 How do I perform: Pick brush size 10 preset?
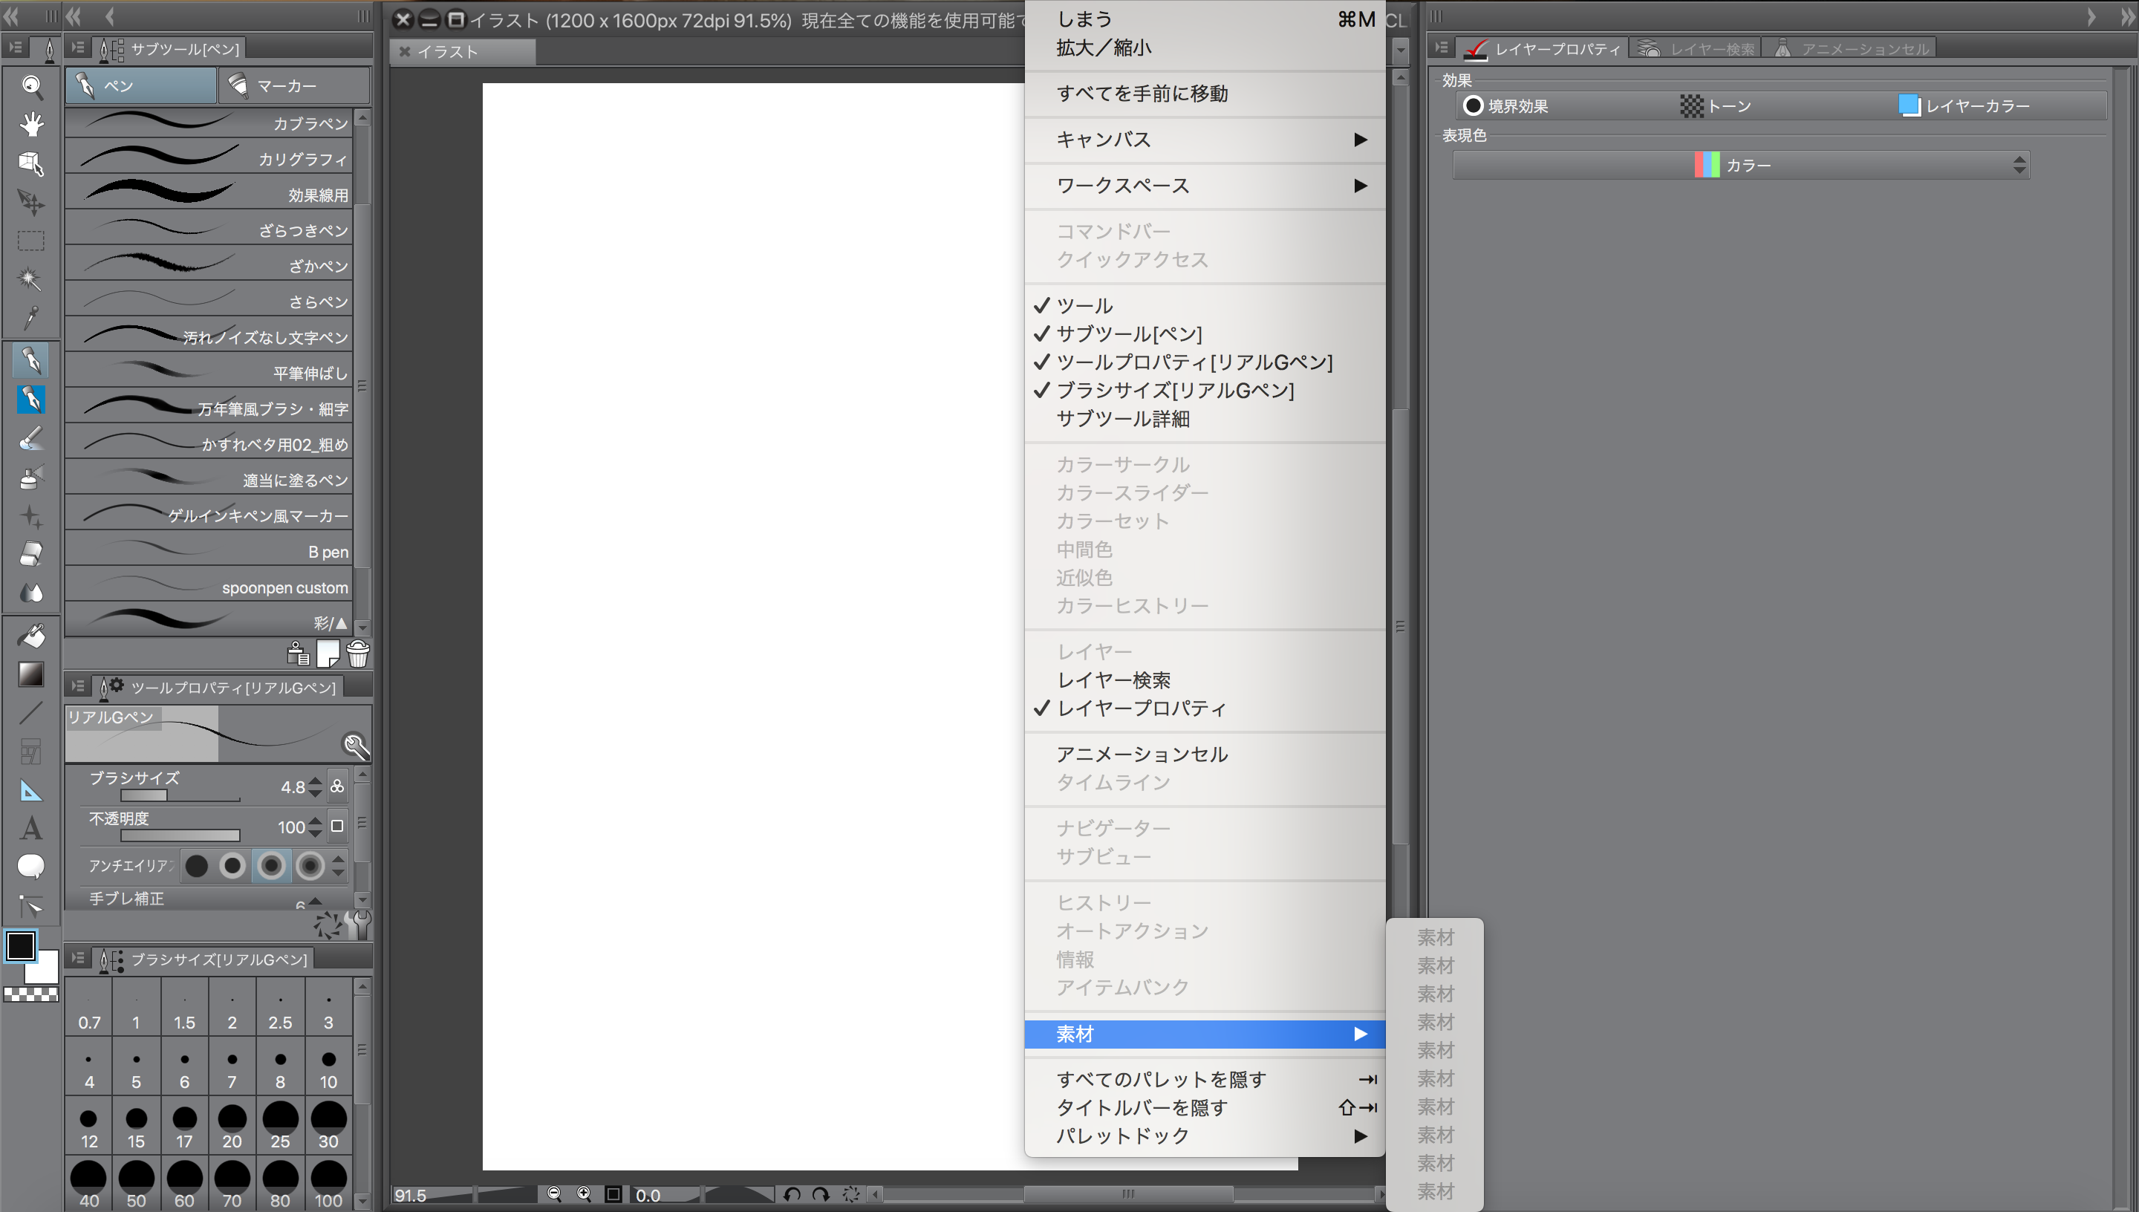tap(329, 1069)
